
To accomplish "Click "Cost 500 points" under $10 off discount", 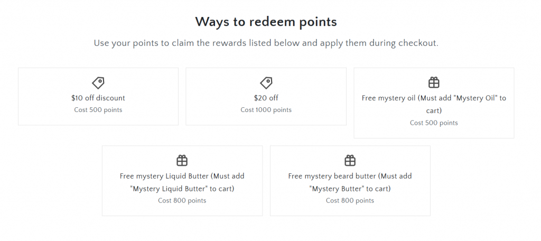I will coord(98,110).
